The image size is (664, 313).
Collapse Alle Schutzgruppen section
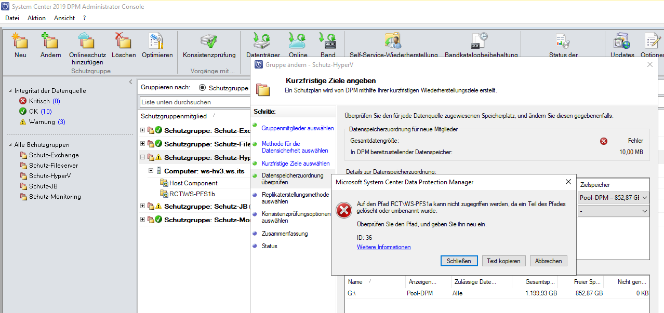[x=10, y=145]
